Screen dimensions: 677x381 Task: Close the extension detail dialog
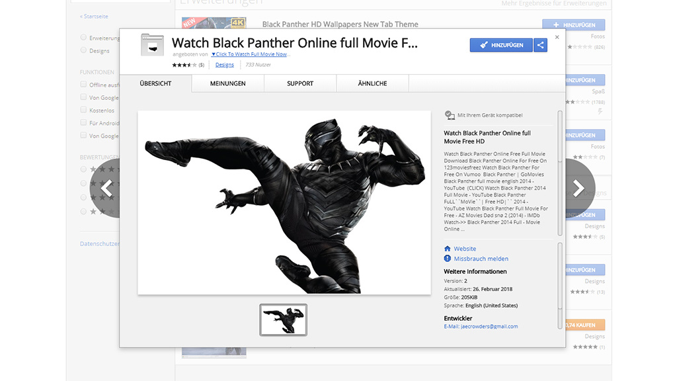tap(557, 37)
